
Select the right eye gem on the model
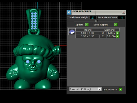tap(39, 62)
